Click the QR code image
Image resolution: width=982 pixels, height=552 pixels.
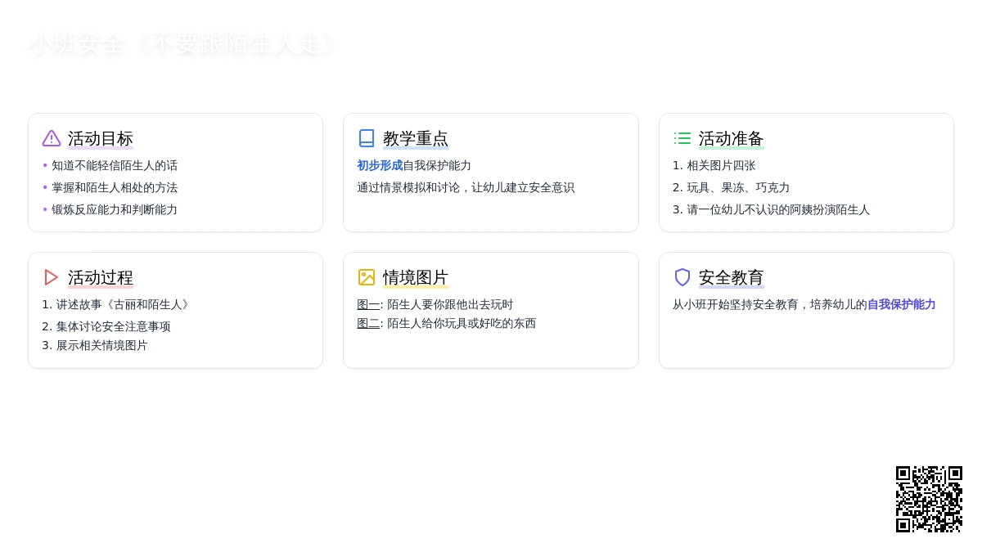[x=929, y=499]
